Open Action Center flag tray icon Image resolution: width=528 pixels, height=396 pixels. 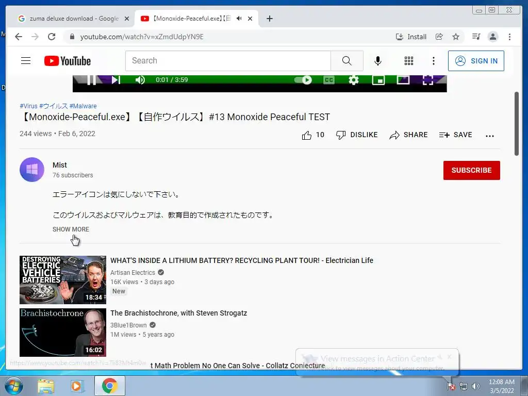pyautogui.click(x=451, y=386)
